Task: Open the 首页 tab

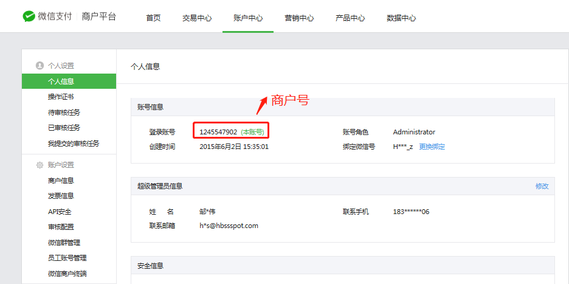Action: (153, 18)
